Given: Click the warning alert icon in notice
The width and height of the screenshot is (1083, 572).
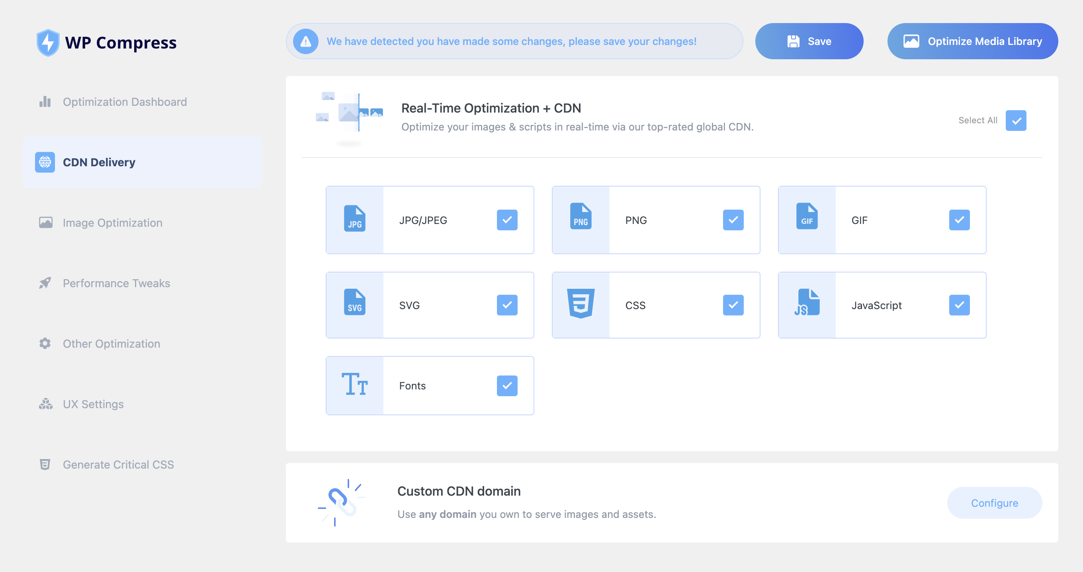Looking at the screenshot, I should [306, 41].
